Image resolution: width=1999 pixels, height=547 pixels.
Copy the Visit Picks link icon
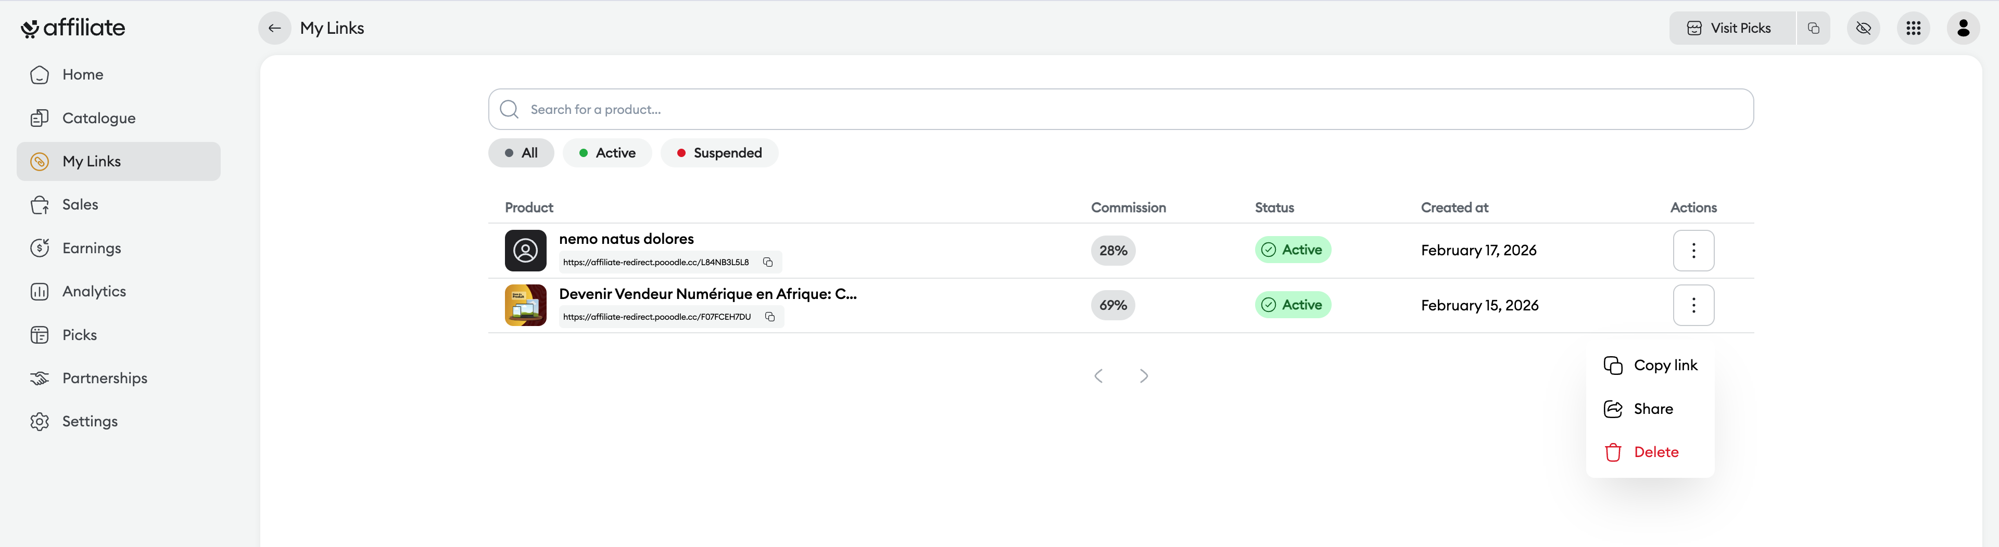1813,29
